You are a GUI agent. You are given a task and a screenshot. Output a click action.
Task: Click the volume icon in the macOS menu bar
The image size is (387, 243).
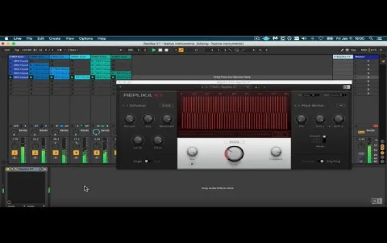304,39
